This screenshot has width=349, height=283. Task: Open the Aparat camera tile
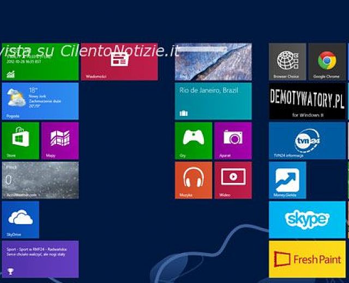233,141
